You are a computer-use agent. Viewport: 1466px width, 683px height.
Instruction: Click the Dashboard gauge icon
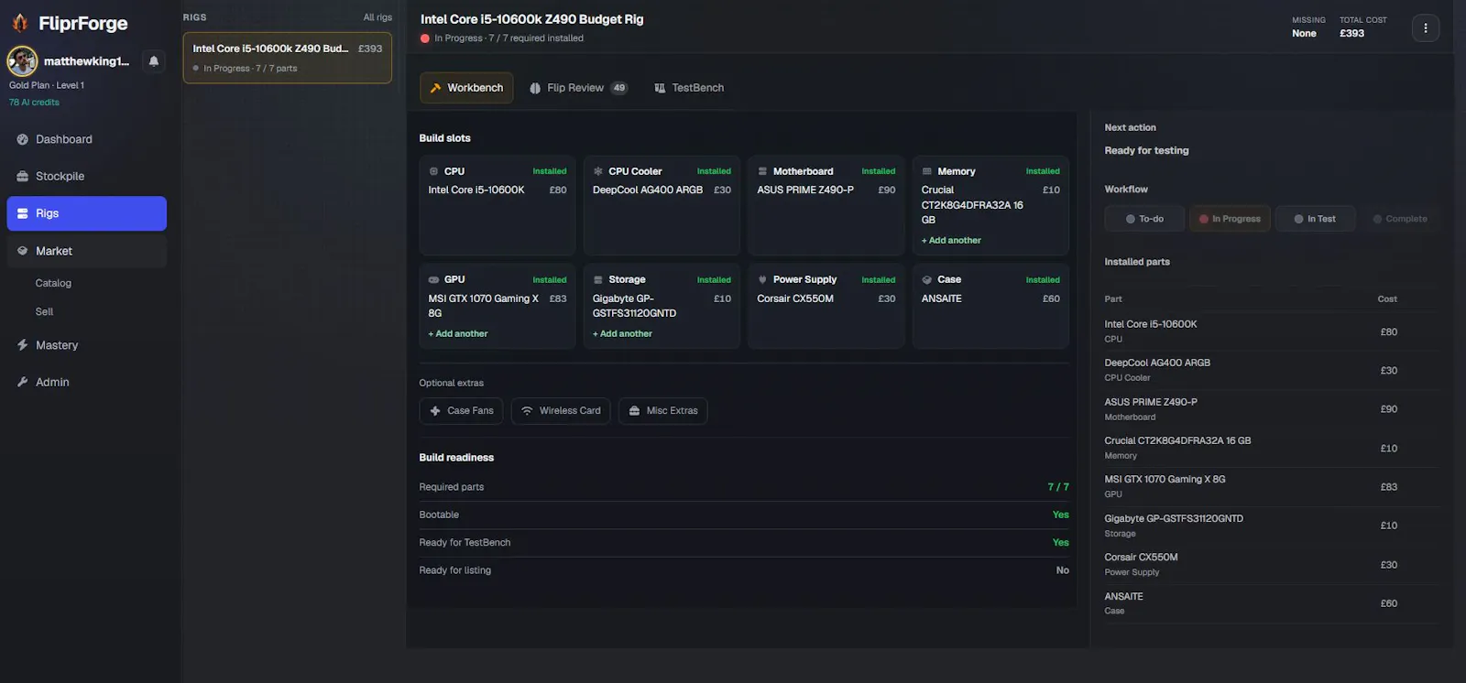click(x=23, y=139)
